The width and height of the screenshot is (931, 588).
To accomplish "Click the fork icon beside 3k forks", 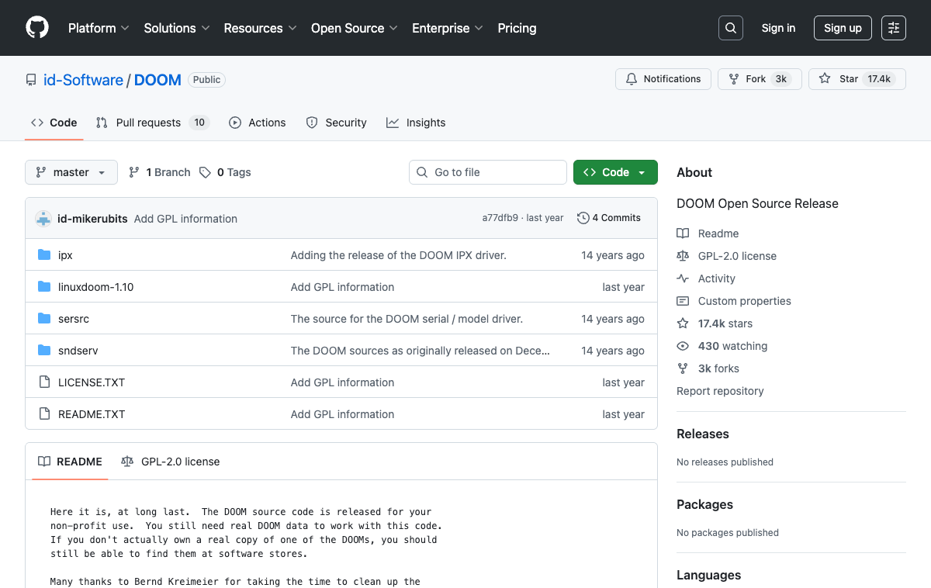I will coord(683,368).
